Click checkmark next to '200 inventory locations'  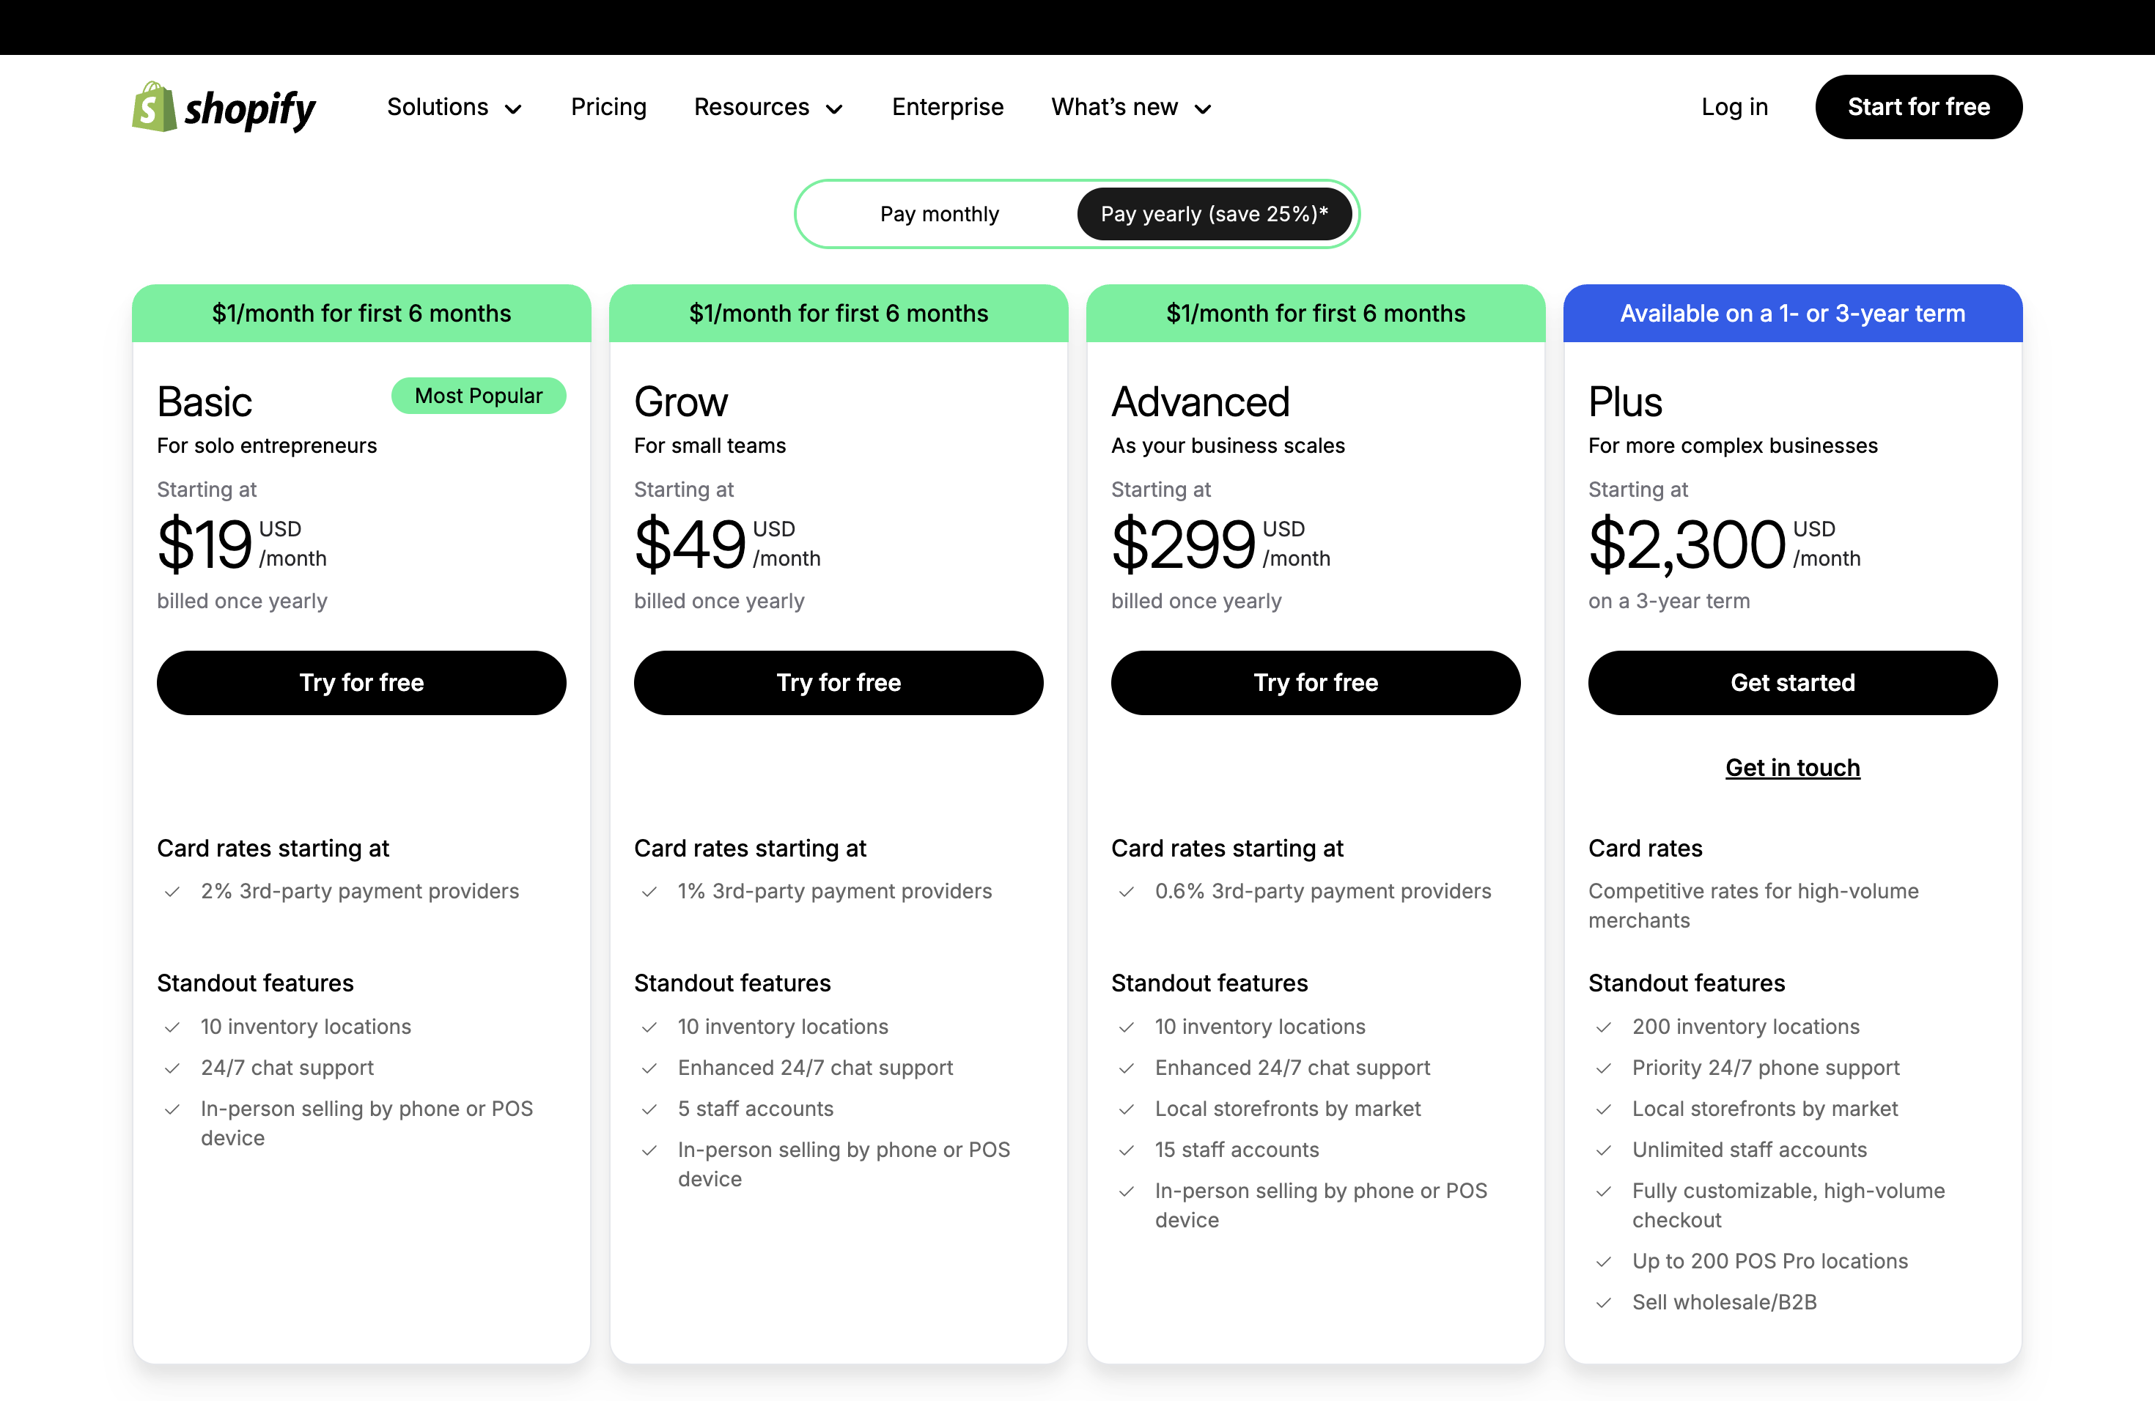[1604, 1027]
